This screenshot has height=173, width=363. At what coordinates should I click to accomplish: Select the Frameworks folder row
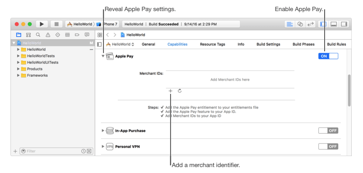[53, 75]
